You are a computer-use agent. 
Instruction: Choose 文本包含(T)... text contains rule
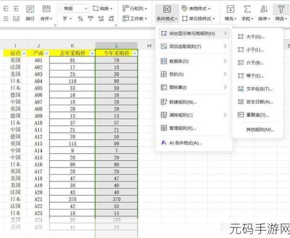click(x=258, y=89)
